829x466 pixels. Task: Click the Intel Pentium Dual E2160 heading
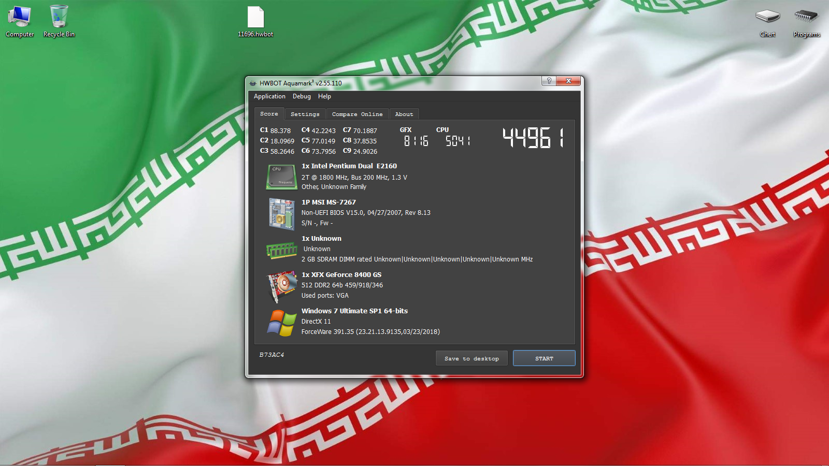[349, 166]
